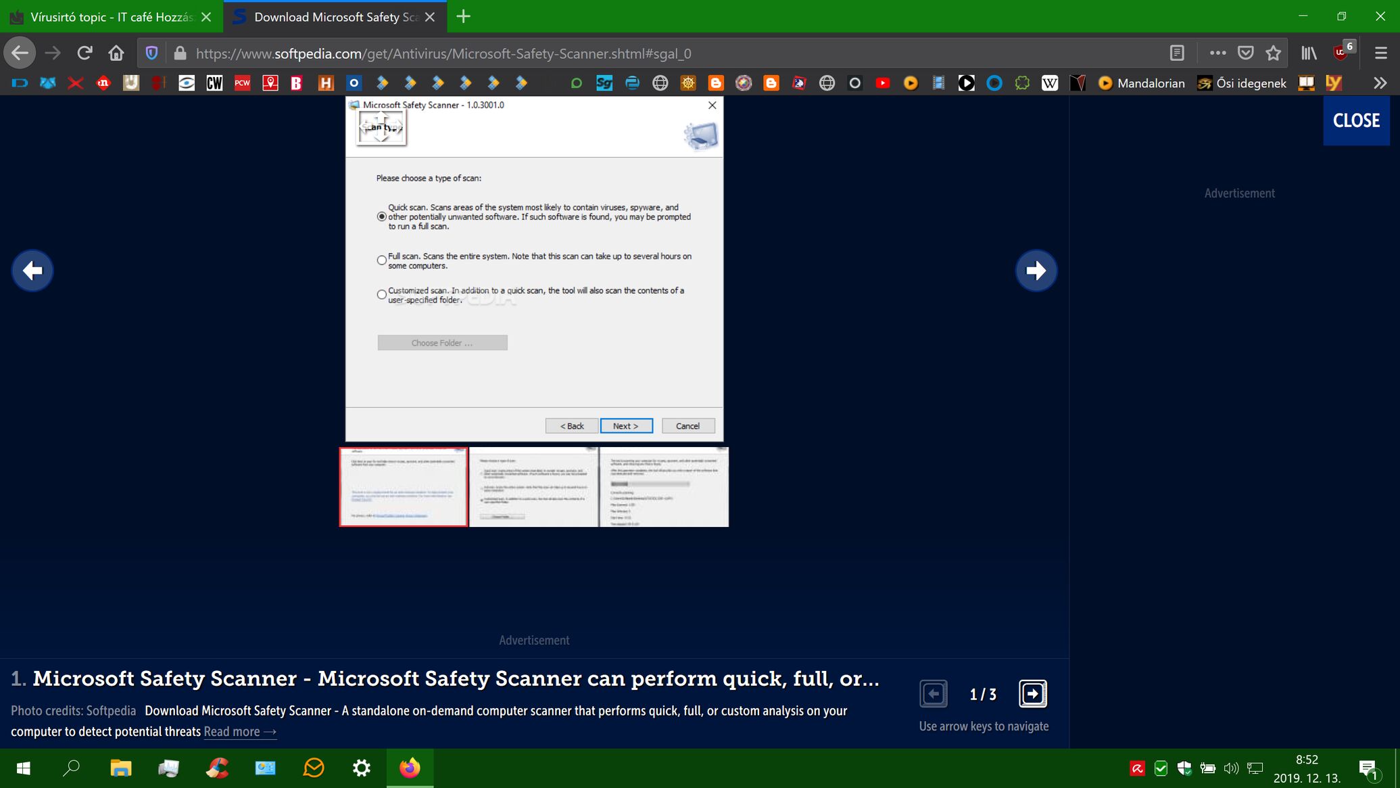This screenshot has height=788, width=1400.
Task: Open the Firefox library icon
Action: point(1309,53)
